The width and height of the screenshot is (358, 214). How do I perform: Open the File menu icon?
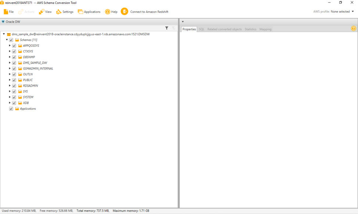click(x=6, y=12)
